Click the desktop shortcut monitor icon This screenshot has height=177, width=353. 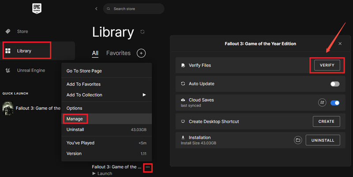click(183, 121)
